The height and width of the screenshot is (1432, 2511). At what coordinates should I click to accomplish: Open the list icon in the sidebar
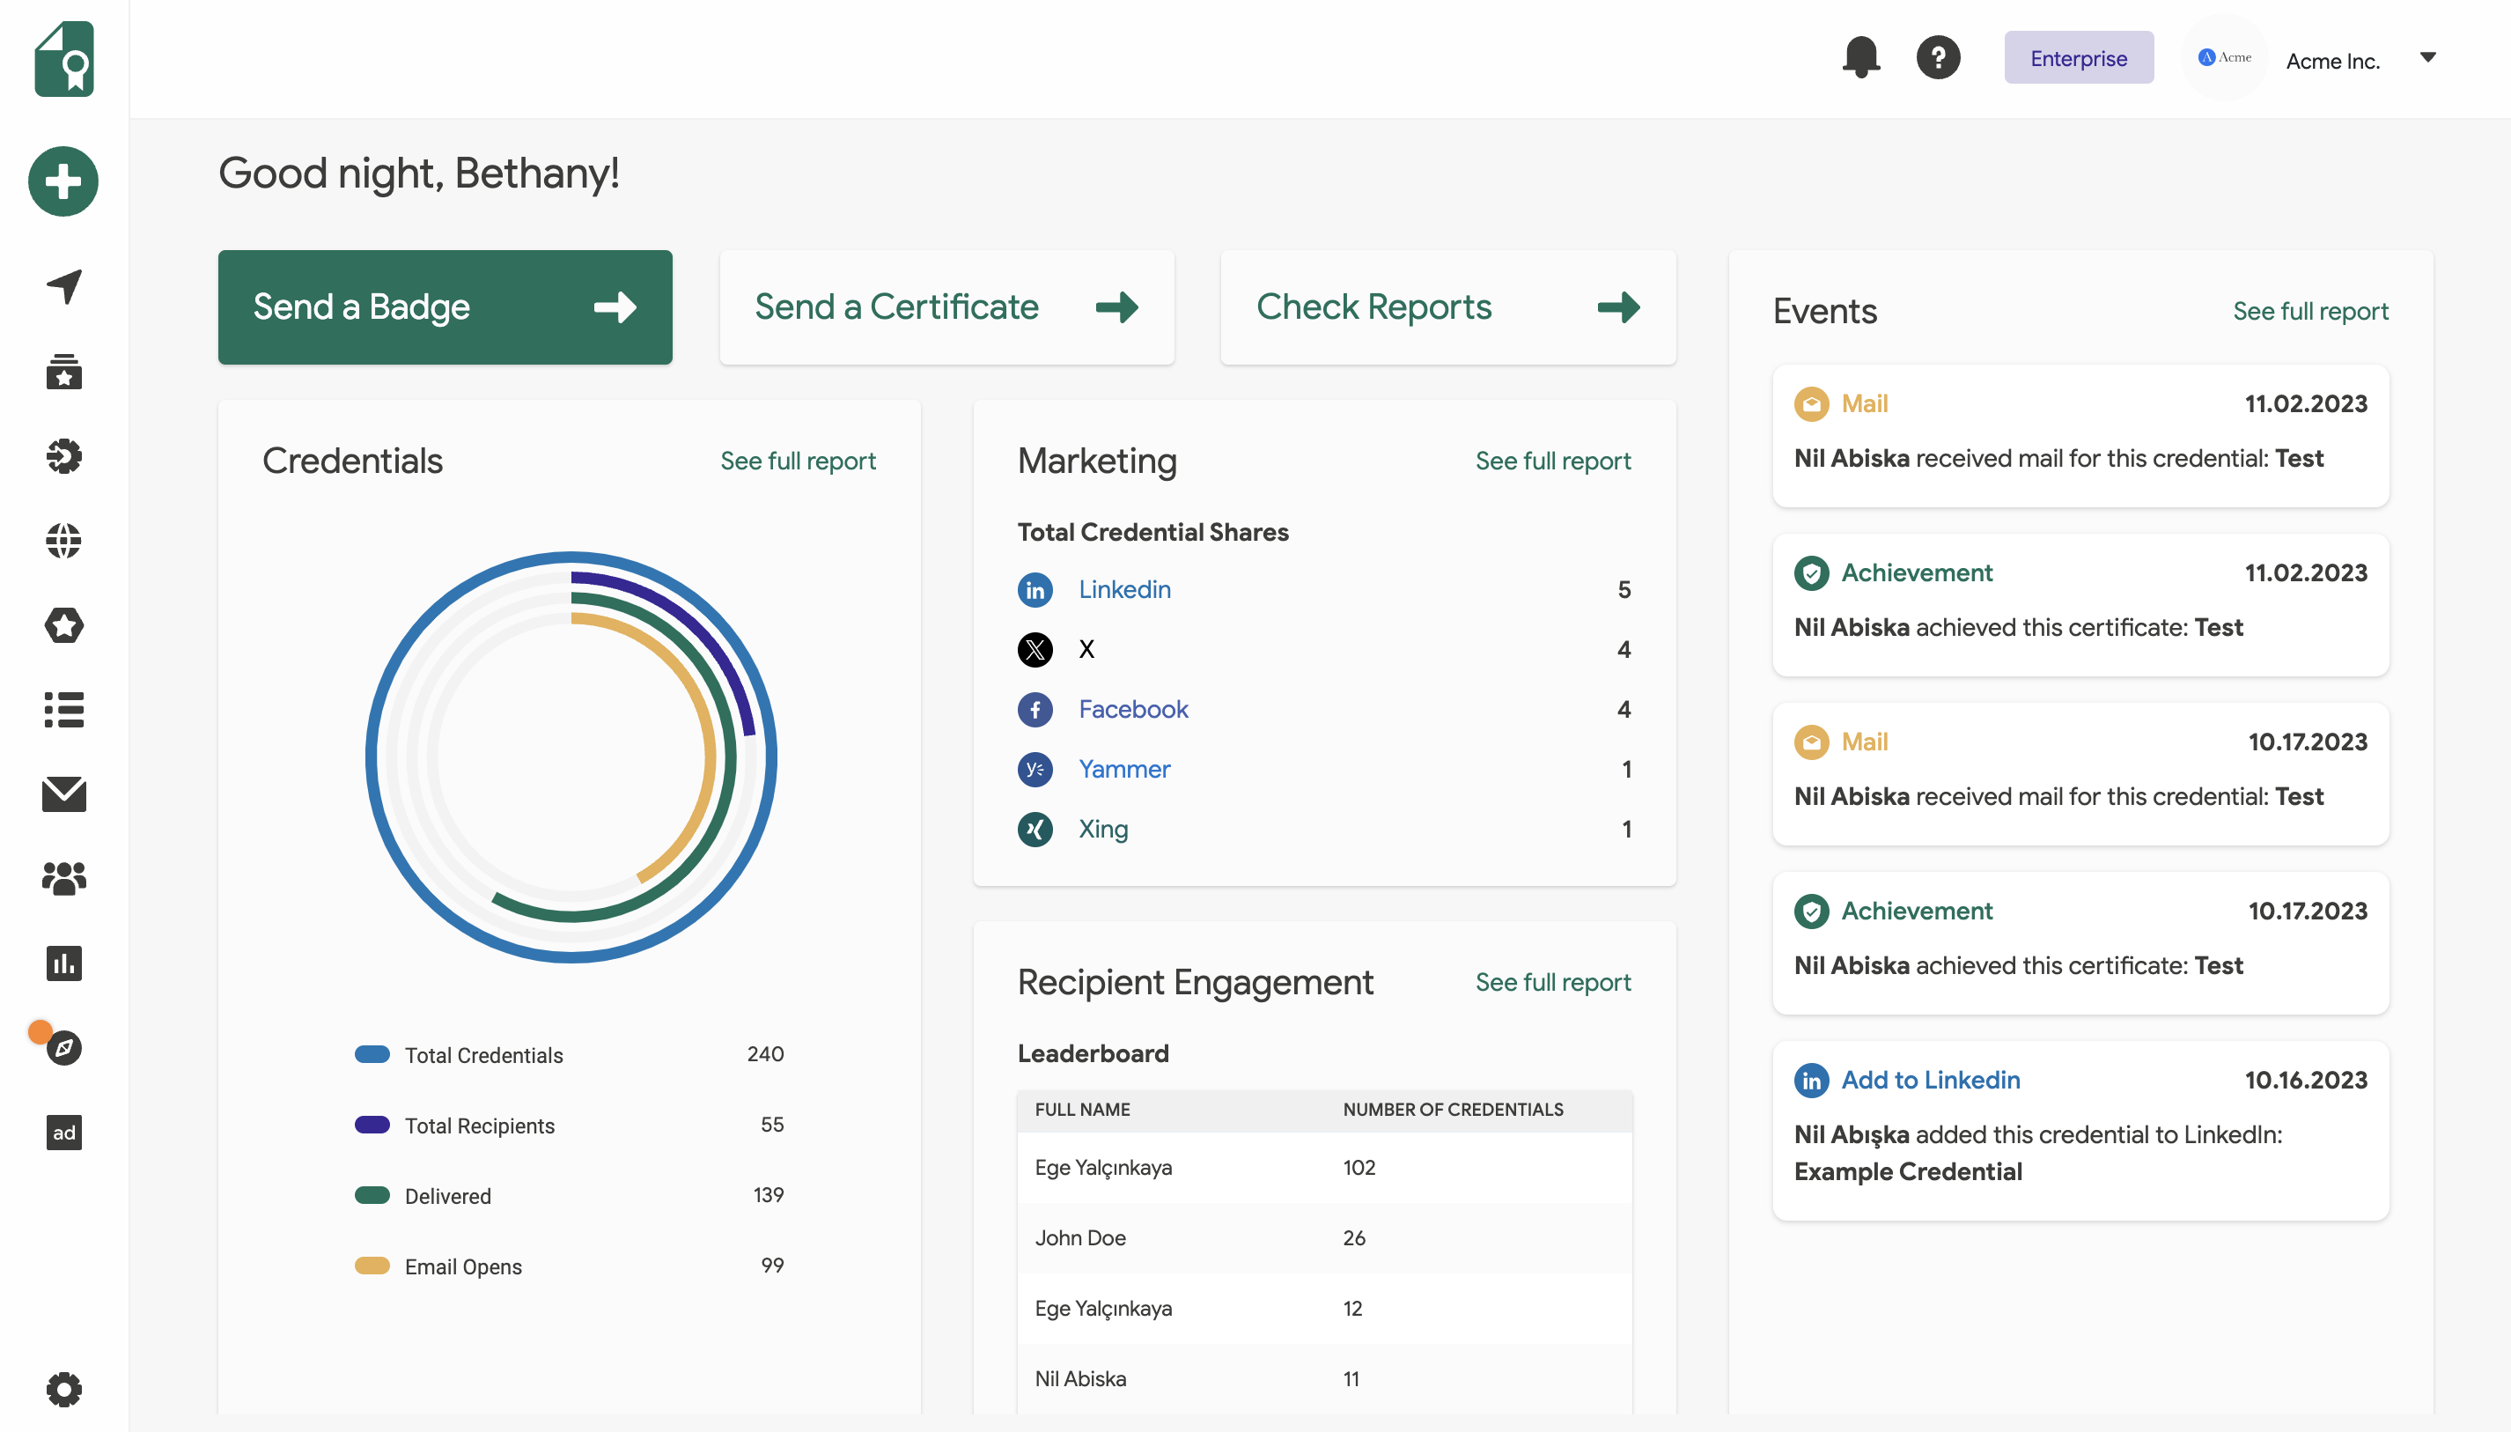coord(63,710)
